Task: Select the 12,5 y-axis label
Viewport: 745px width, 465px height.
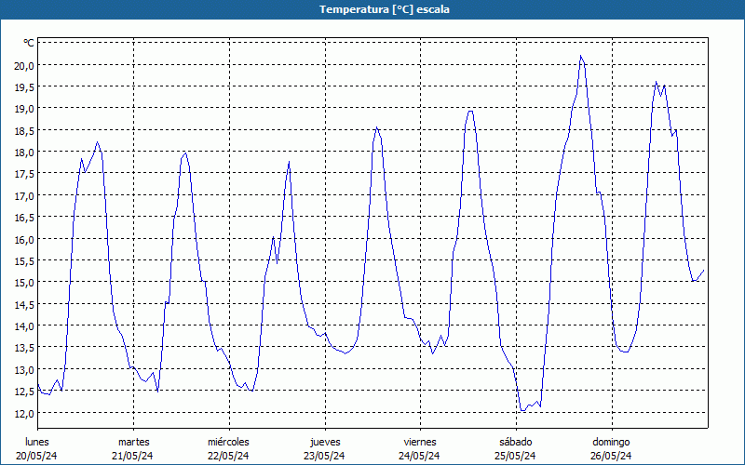Action: 24,392
